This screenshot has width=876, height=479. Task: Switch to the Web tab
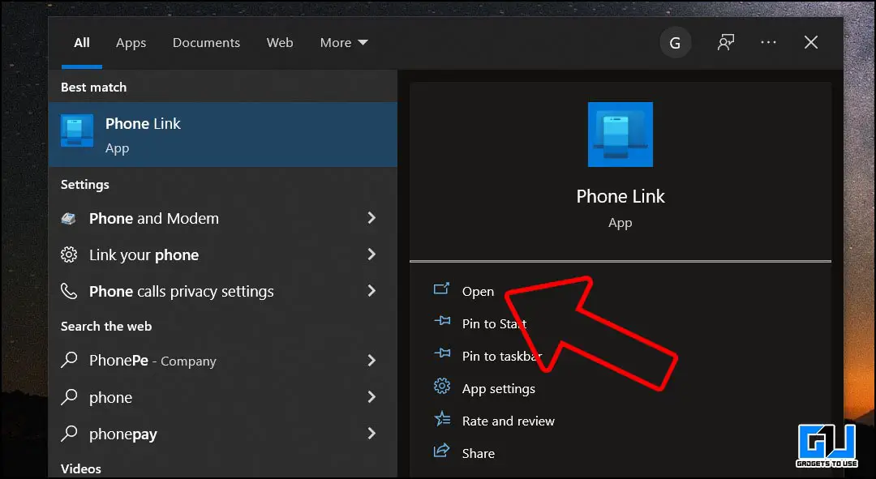tap(279, 42)
